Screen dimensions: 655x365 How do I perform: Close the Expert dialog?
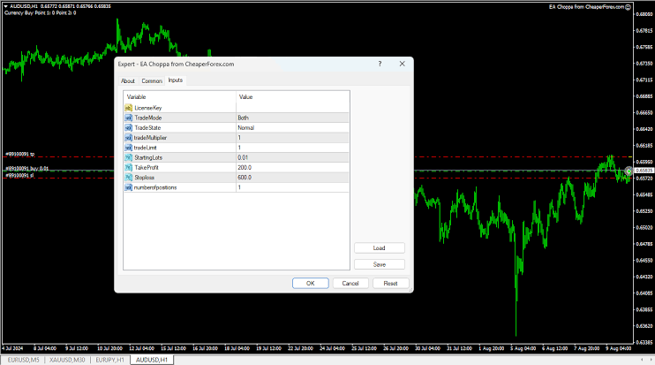(403, 64)
